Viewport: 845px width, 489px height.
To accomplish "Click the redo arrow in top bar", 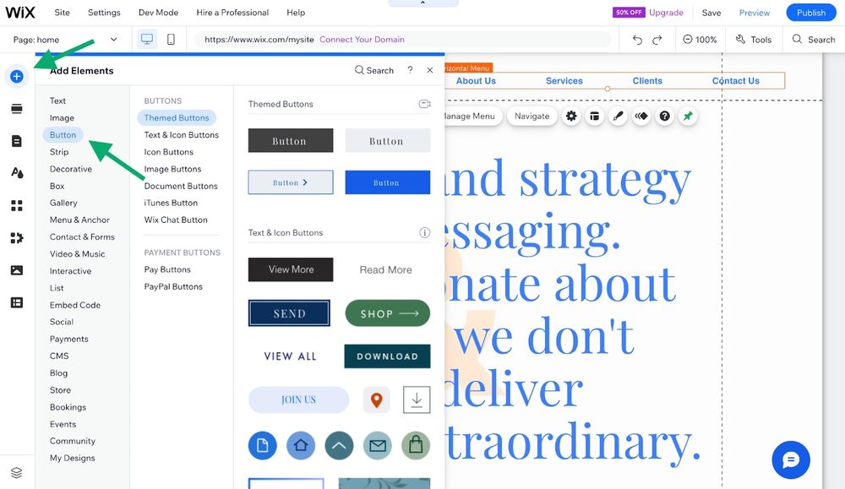I will pos(659,40).
